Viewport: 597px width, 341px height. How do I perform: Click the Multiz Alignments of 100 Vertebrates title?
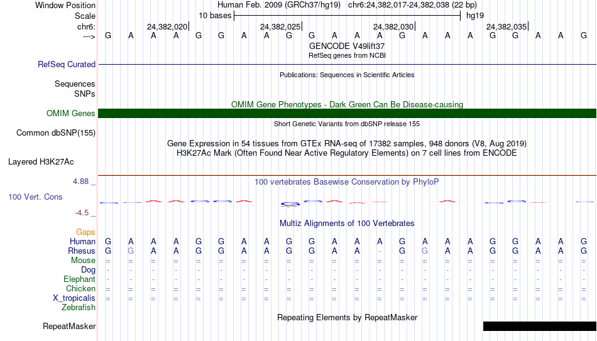click(347, 224)
